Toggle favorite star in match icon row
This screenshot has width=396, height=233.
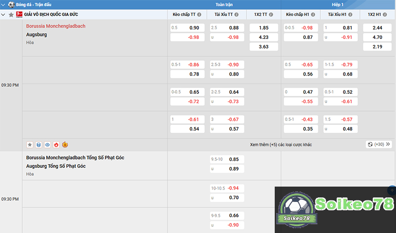coord(30,145)
